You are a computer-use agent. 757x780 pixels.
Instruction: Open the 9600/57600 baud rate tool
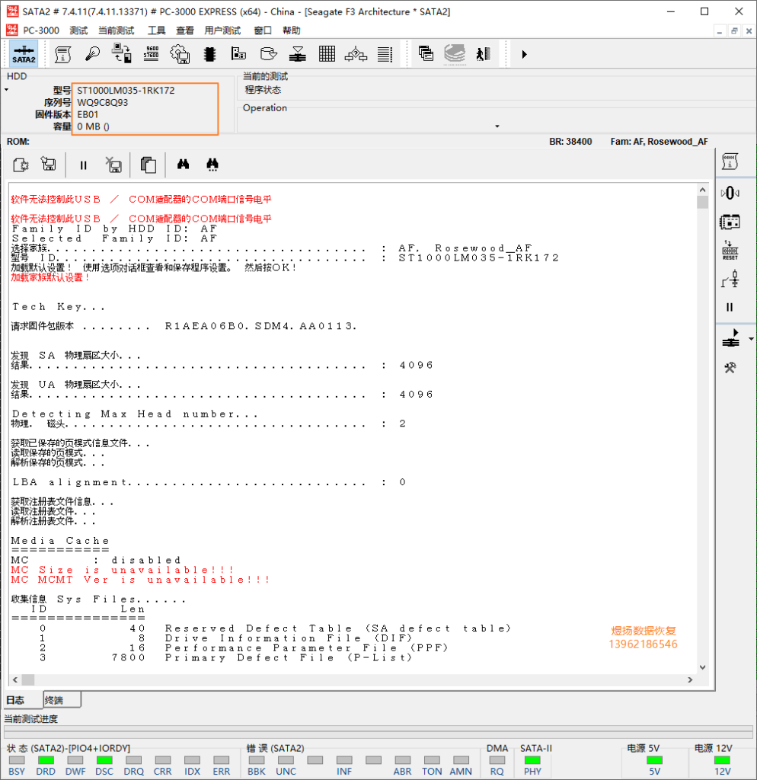click(x=151, y=54)
